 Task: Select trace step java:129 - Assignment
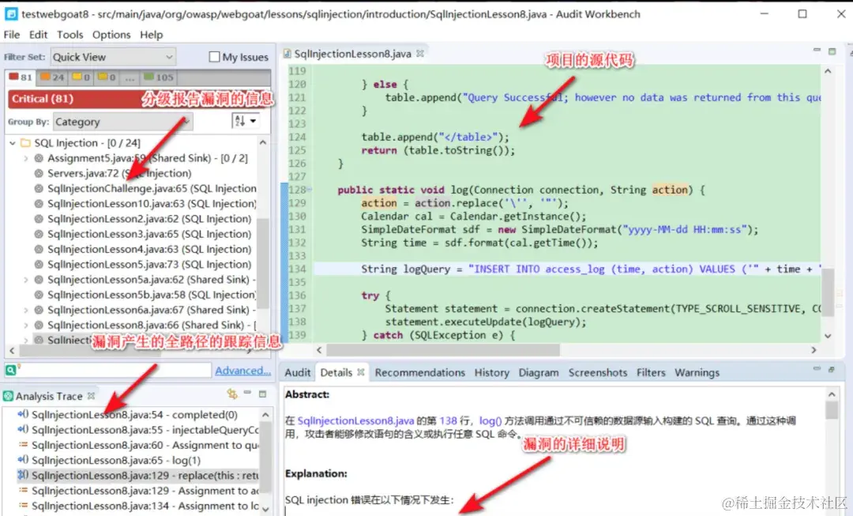click(145, 491)
